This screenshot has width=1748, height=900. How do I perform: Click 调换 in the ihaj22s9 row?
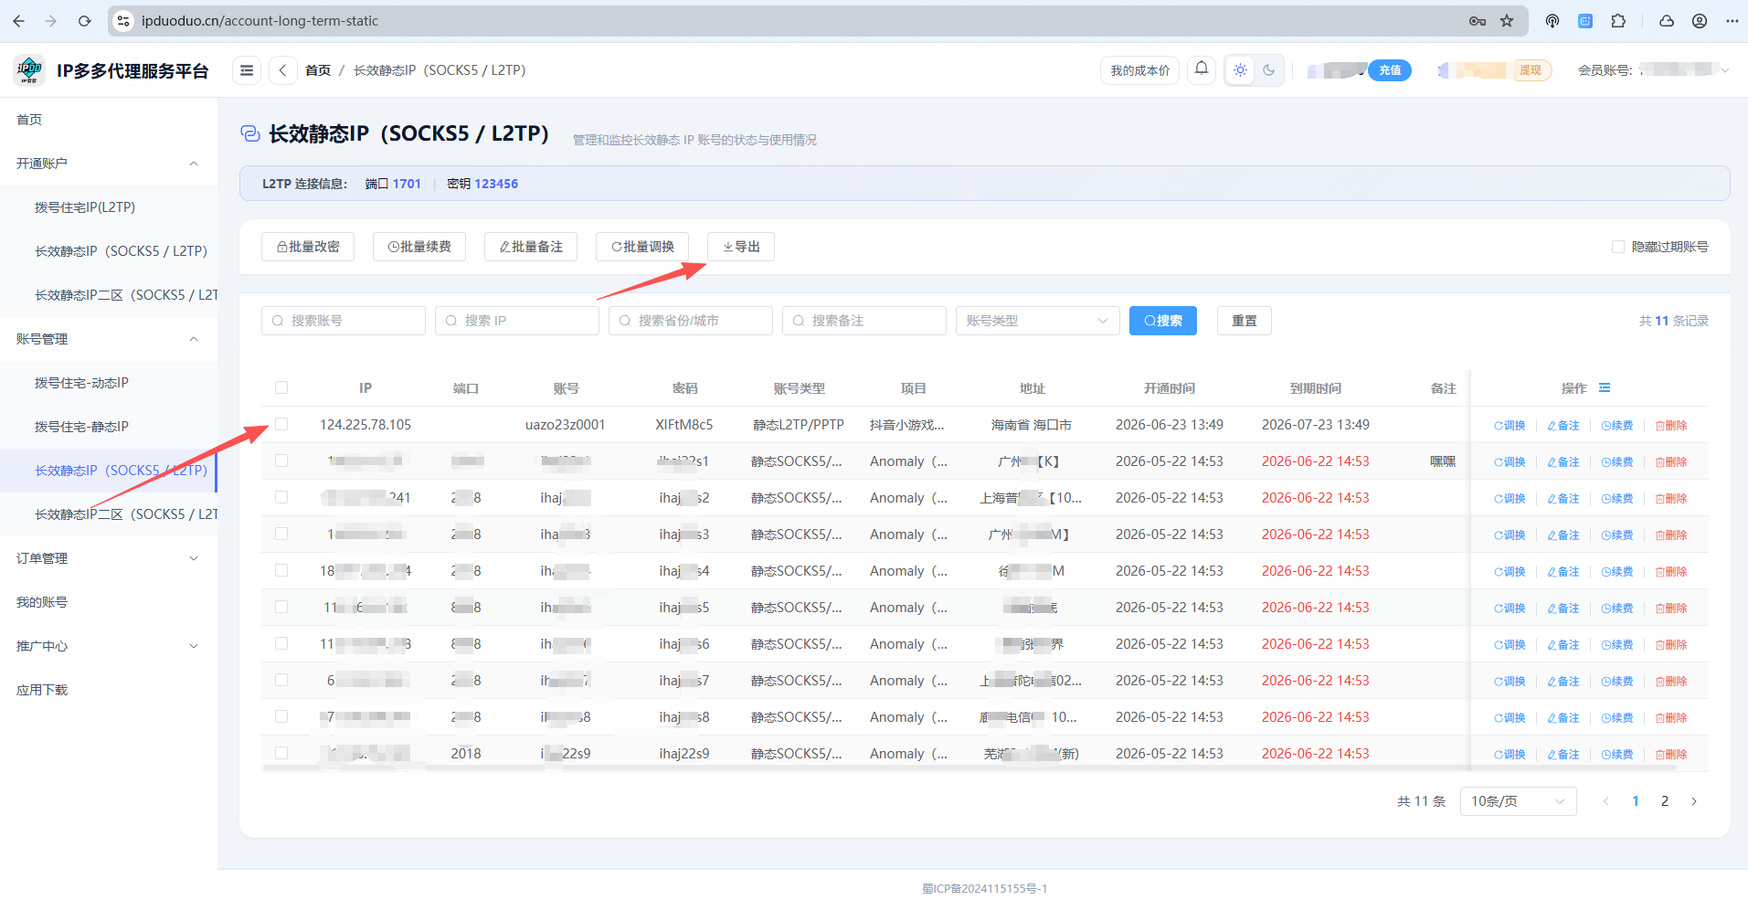[x=1510, y=755]
